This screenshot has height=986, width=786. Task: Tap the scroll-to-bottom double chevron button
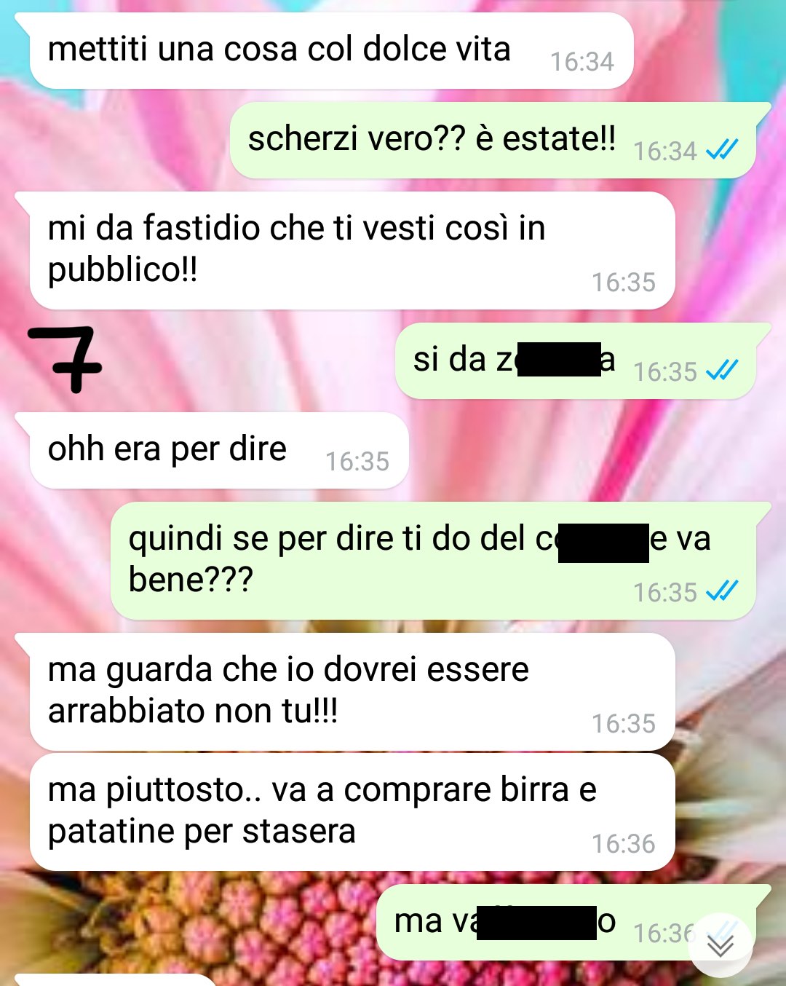(x=720, y=945)
